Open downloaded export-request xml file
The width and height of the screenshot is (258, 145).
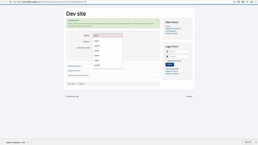[16, 142]
